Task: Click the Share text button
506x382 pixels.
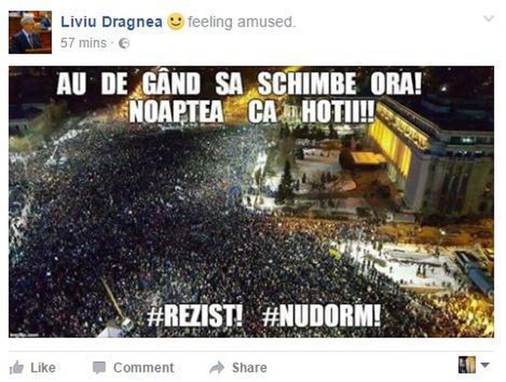Action: (249, 368)
